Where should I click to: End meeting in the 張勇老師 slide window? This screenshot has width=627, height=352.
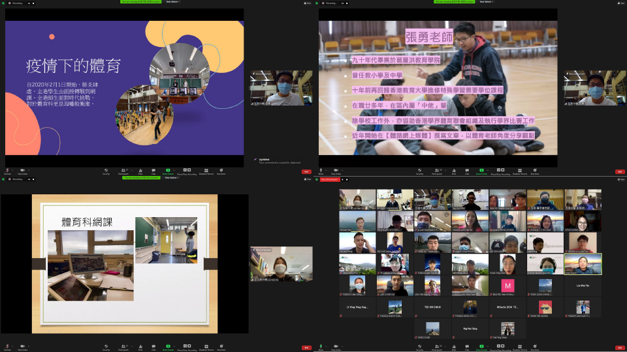click(x=620, y=171)
